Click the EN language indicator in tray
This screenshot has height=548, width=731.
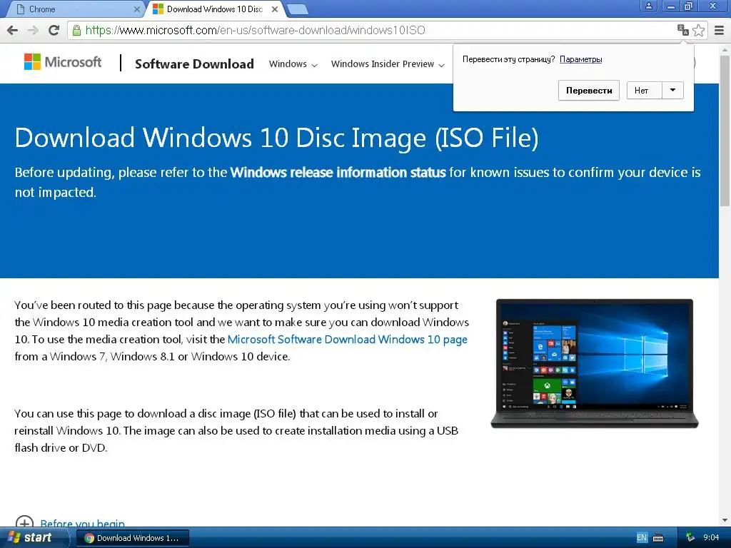(642, 538)
